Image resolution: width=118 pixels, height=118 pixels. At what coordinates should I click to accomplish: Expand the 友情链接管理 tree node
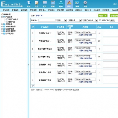click(2, 26)
